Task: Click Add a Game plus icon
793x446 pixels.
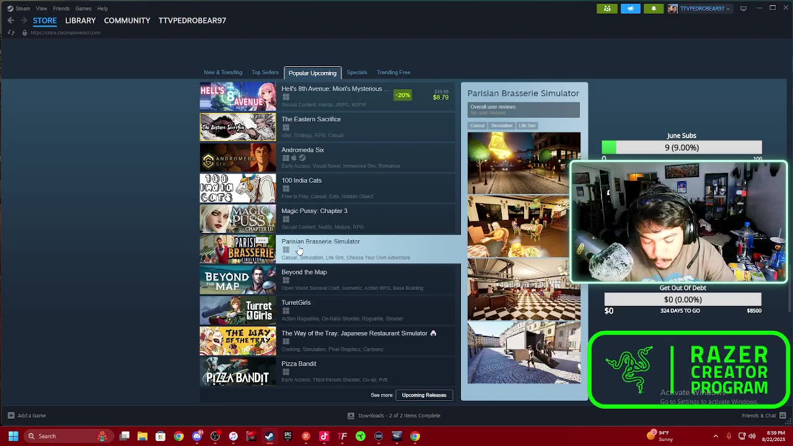Action: 11,416
